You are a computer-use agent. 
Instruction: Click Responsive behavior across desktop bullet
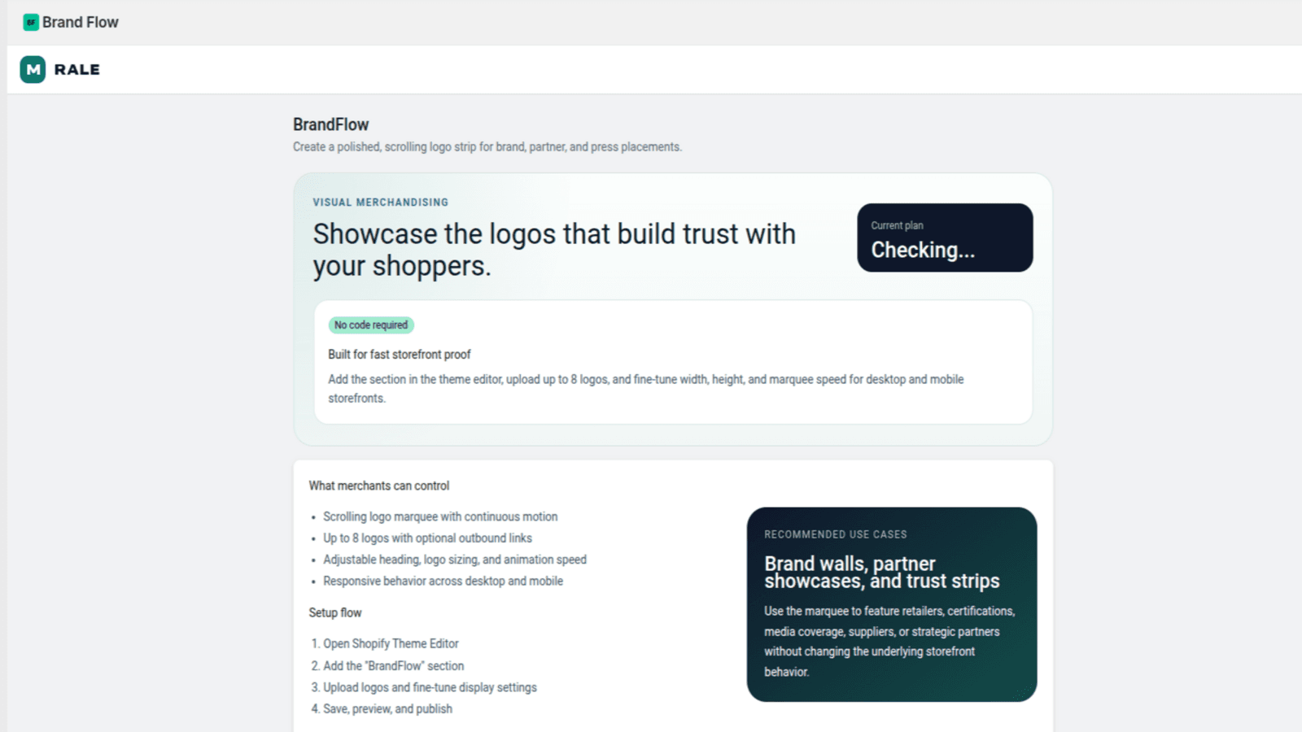click(x=443, y=582)
